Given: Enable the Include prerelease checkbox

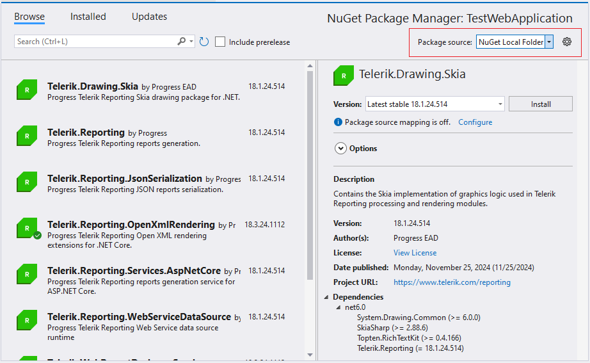Looking at the screenshot, I should coord(220,42).
